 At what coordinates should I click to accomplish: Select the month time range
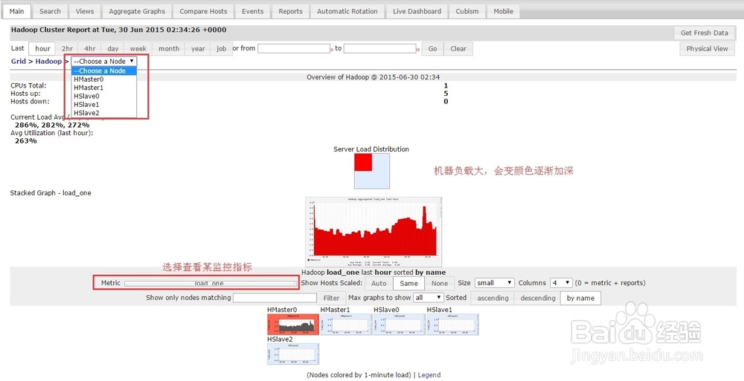tap(169, 48)
